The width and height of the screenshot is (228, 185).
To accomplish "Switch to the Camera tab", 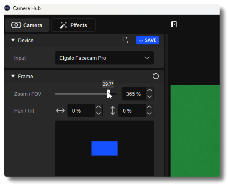I will pos(27,25).
